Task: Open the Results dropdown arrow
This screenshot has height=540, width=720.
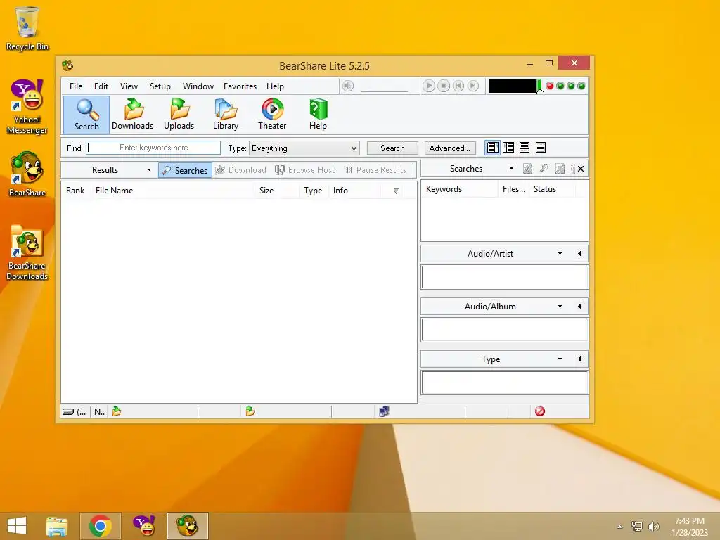Action: [149, 170]
